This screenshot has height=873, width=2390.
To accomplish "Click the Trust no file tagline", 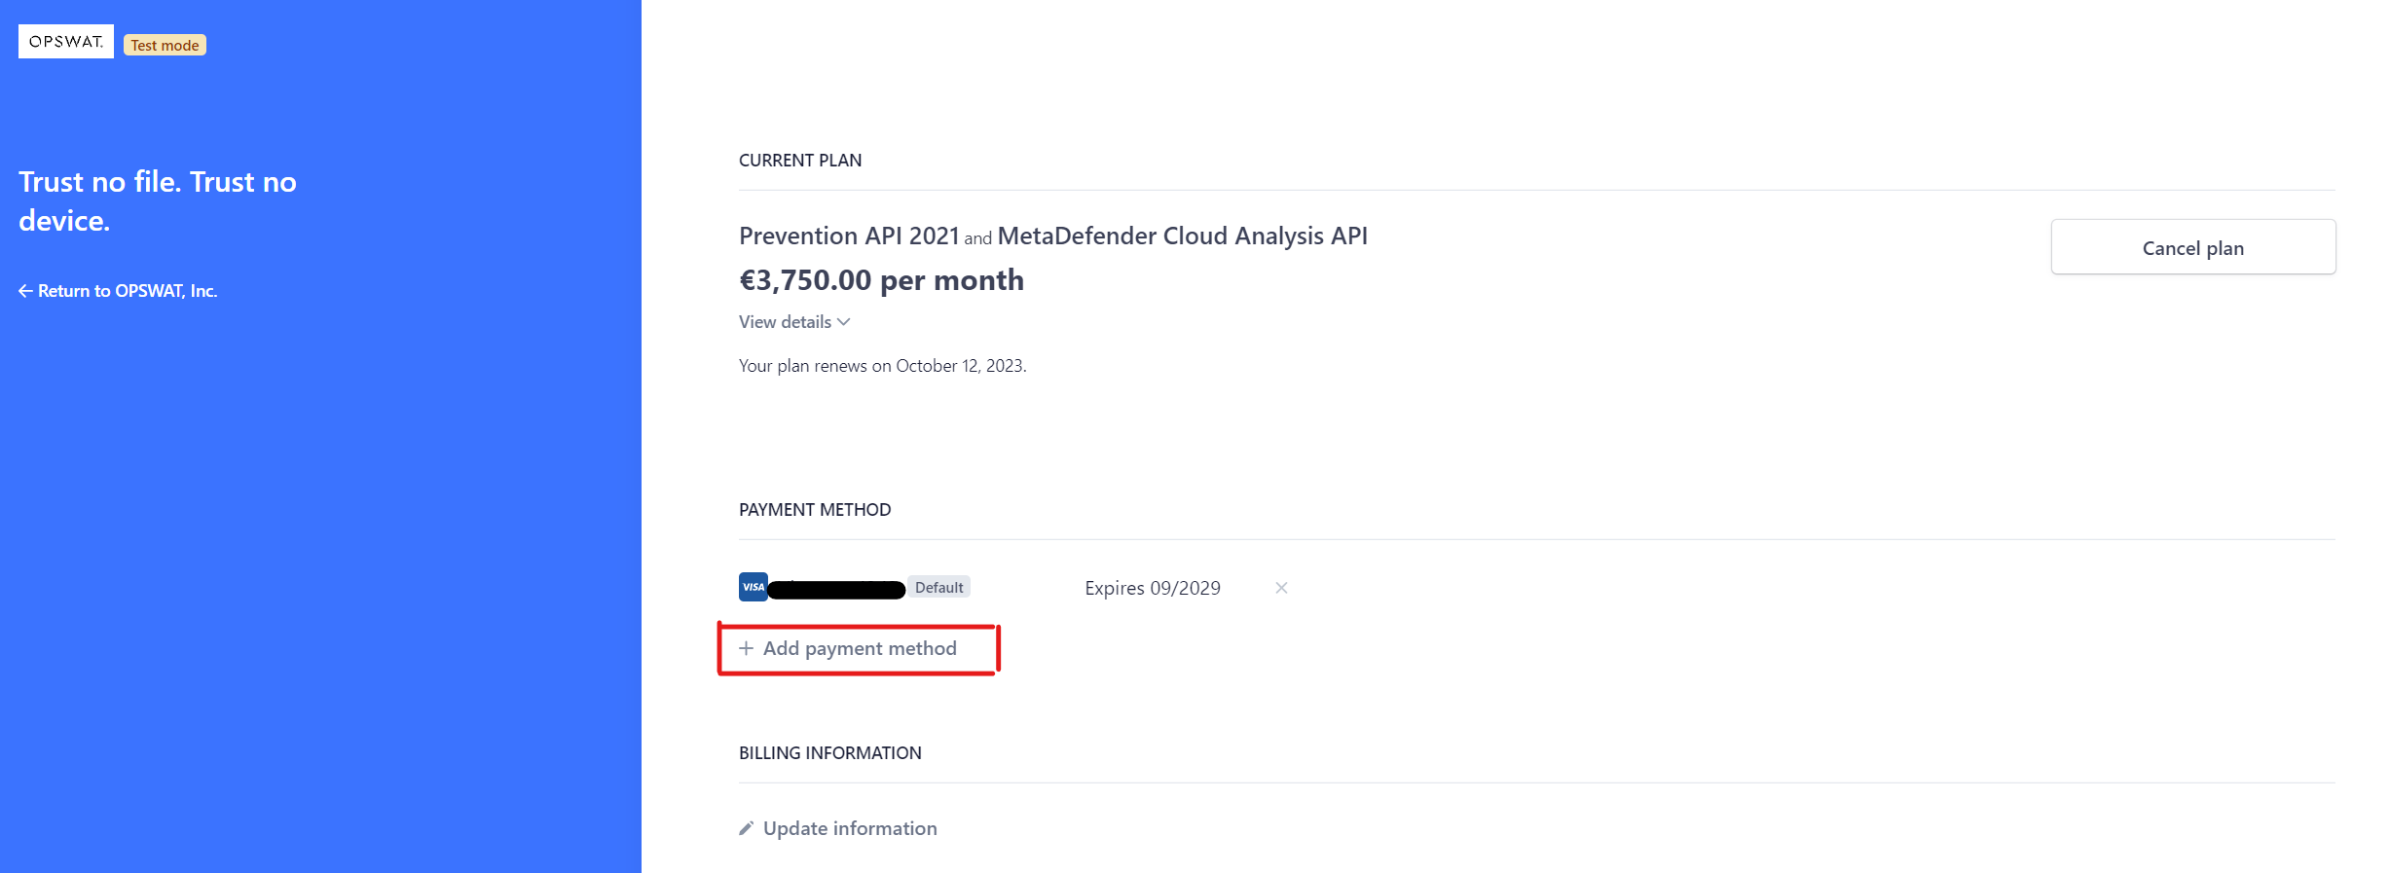I will pos(158,201).
